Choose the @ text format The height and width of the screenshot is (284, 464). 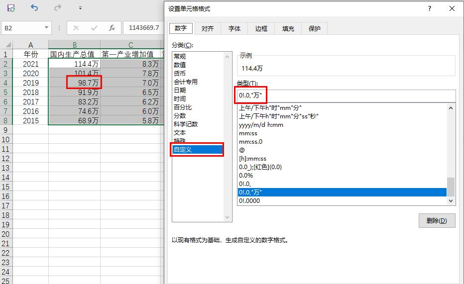(x=342, y=150)
